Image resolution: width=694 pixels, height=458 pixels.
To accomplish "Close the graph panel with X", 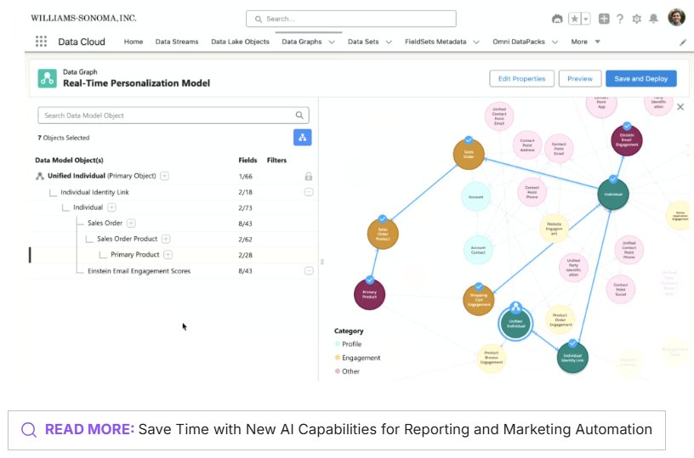I will point(680,107).
